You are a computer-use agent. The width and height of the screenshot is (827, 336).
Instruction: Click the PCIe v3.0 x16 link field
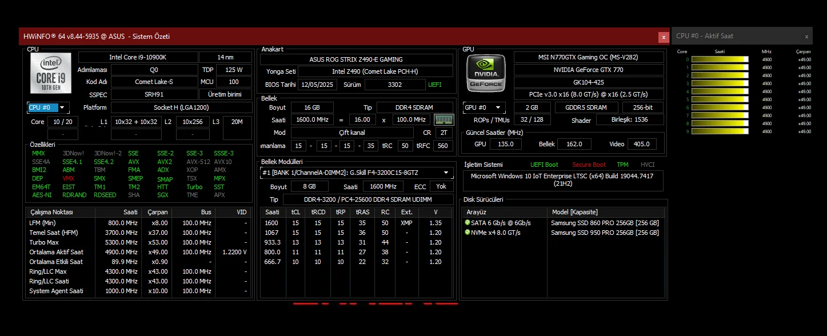click(589, 94)
